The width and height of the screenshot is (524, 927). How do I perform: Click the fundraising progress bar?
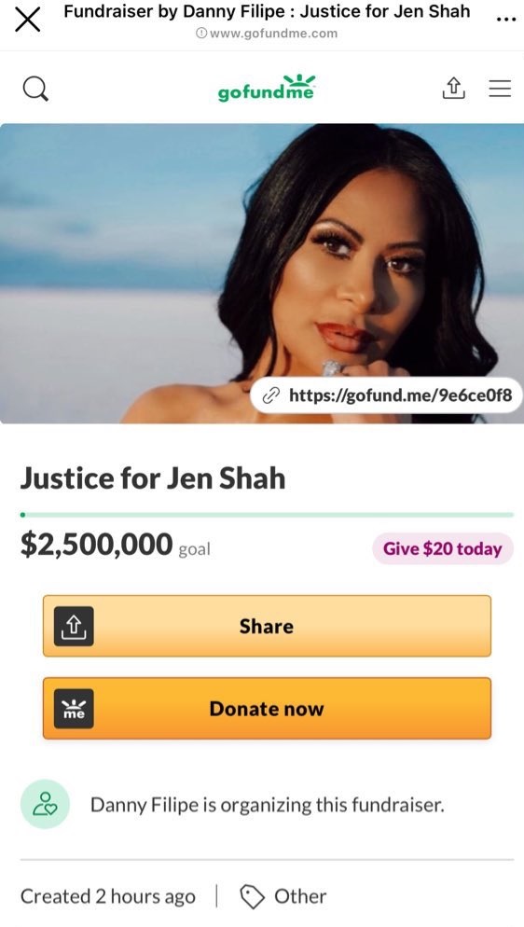(x=267, y=515)
